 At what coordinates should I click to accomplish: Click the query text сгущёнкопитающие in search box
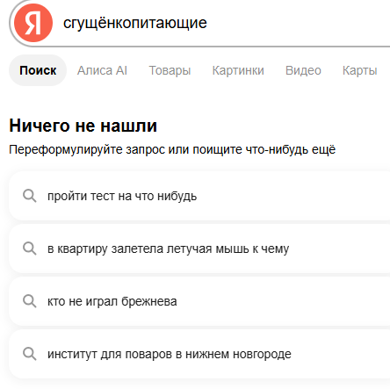[x=135, y=23]
